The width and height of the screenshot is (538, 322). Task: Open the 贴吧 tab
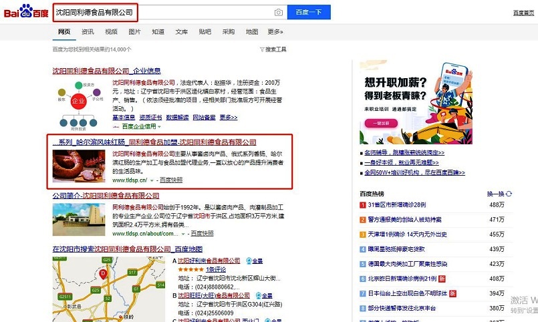205,31
